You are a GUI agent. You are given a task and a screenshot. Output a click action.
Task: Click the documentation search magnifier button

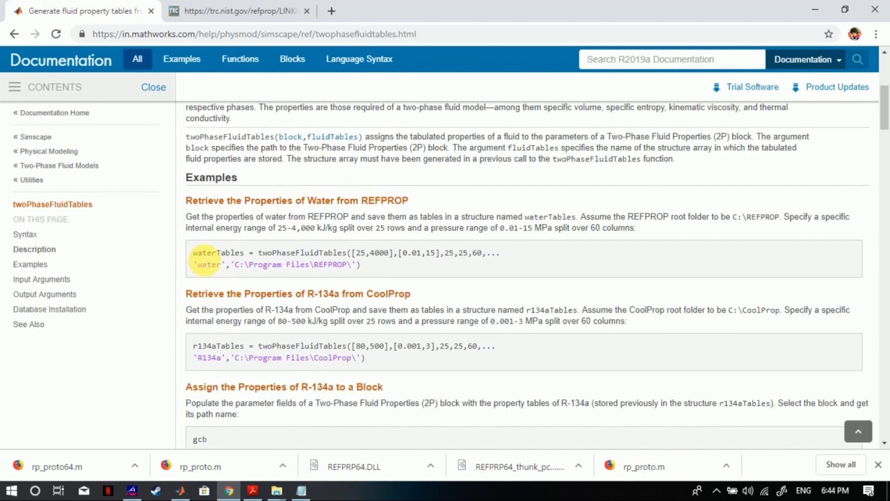pyautogui.click(x=857, y=59)
